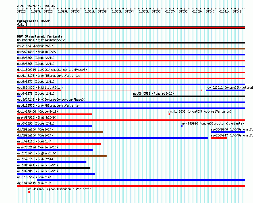Click nsv5890863 (Almarri2020) label
The width and height of the screenshot is (253, 203).
(38, 171)
